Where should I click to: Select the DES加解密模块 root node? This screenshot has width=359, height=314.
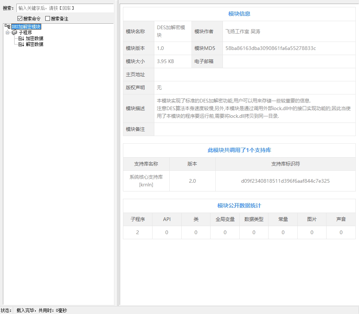point(26,27)
